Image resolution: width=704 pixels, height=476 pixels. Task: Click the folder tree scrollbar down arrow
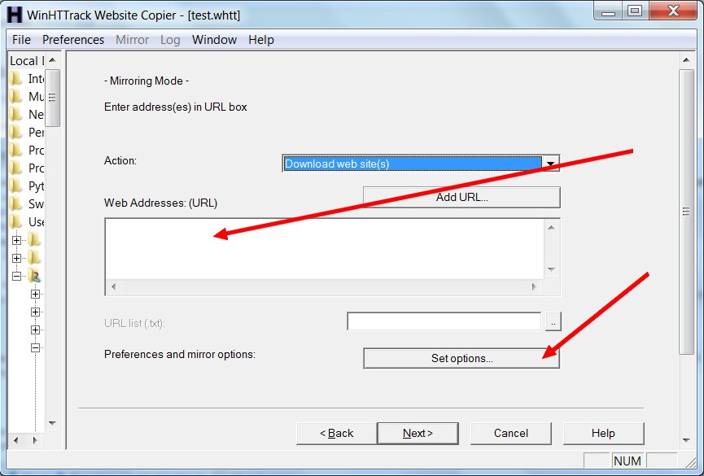[x=53, y=423]
